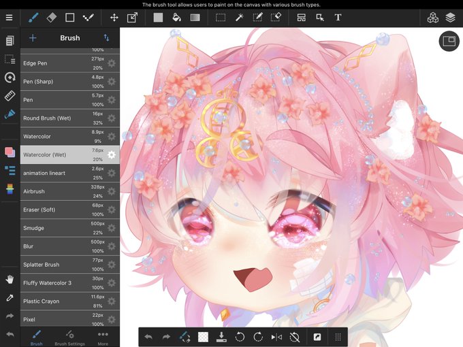Open the pen highlighter sidebar icon

point(10,114)
